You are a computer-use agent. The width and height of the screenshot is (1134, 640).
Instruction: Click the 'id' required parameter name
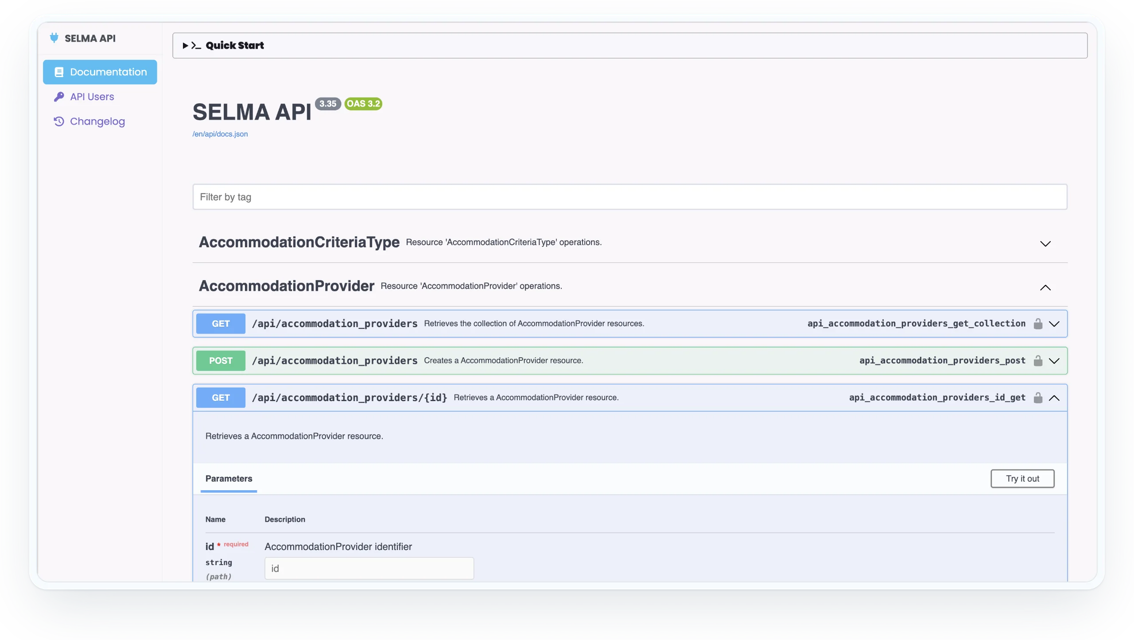(210, 547)
